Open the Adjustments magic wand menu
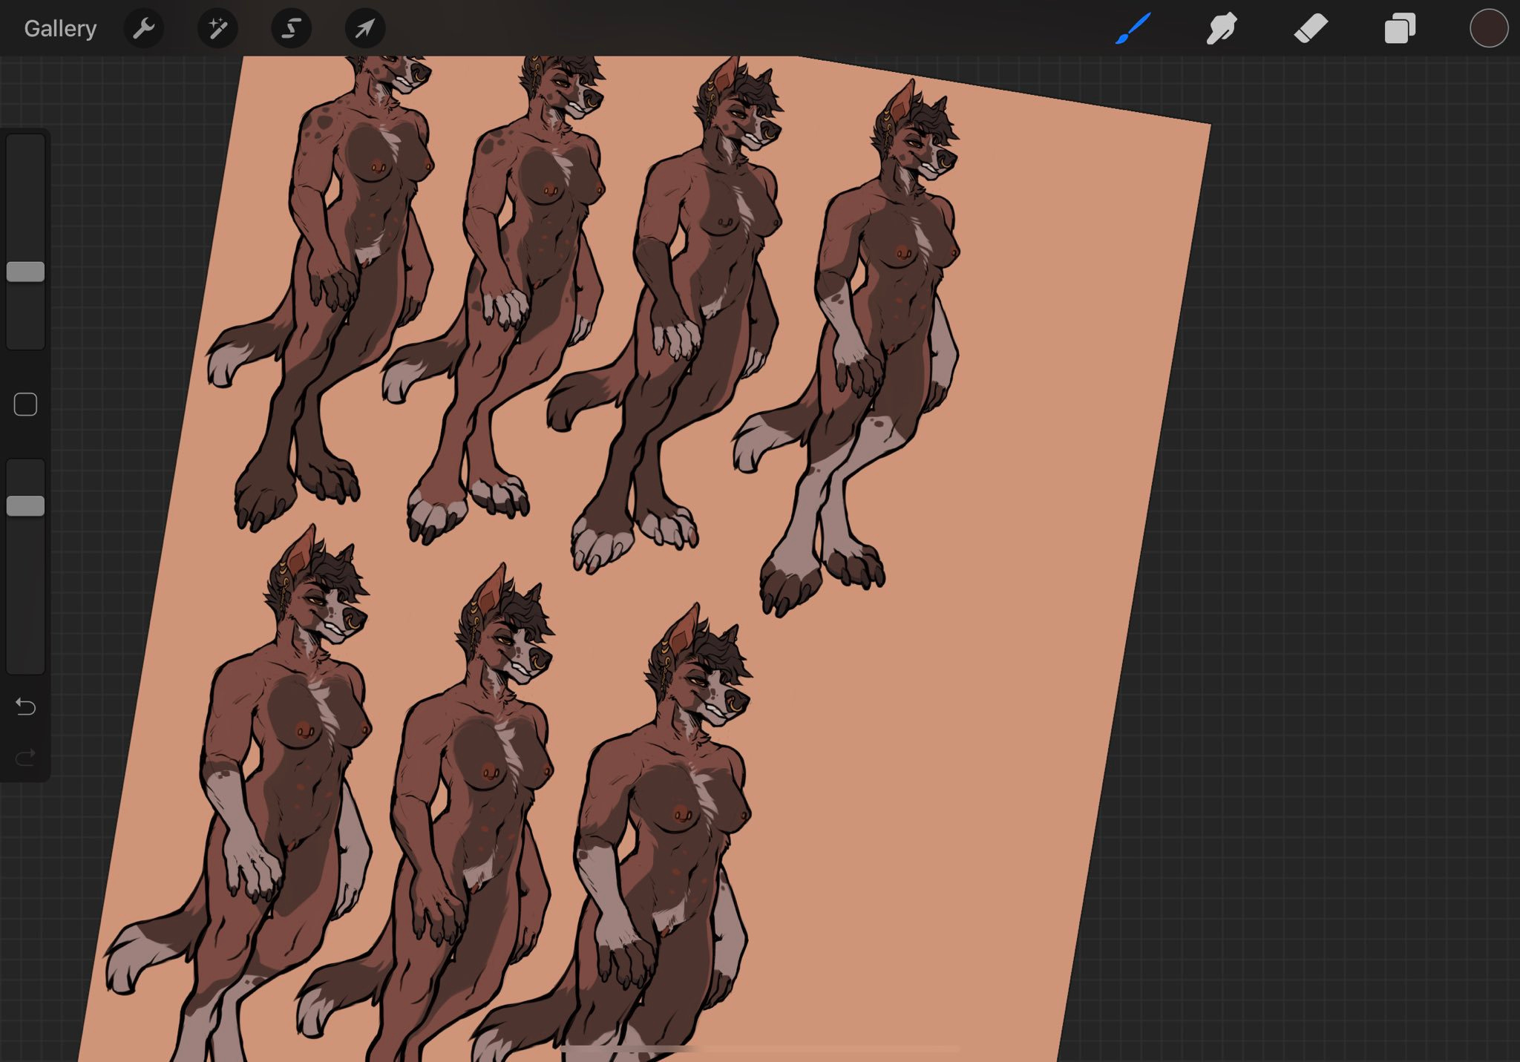 [217, 29]
